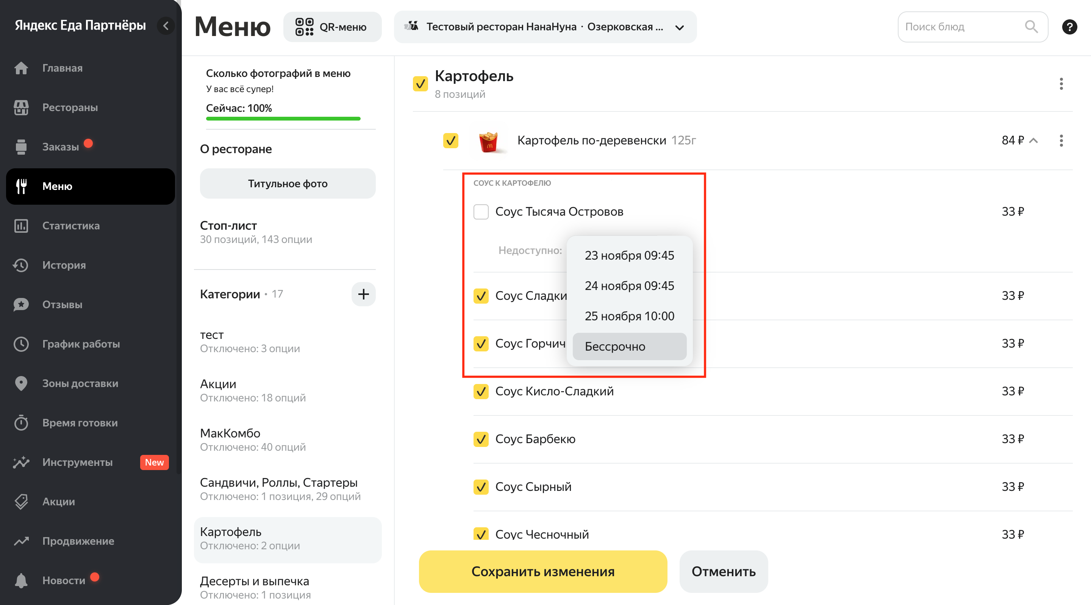This screenshot has width=1091, height=605.
Task: Toggle the Картофель category checkbox
Action: coord(420,84)
